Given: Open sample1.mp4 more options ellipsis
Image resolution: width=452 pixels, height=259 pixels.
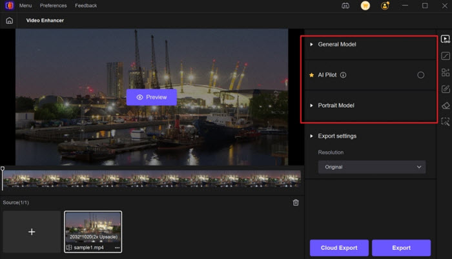Looking at the screenshot, I should click(117, 248).
